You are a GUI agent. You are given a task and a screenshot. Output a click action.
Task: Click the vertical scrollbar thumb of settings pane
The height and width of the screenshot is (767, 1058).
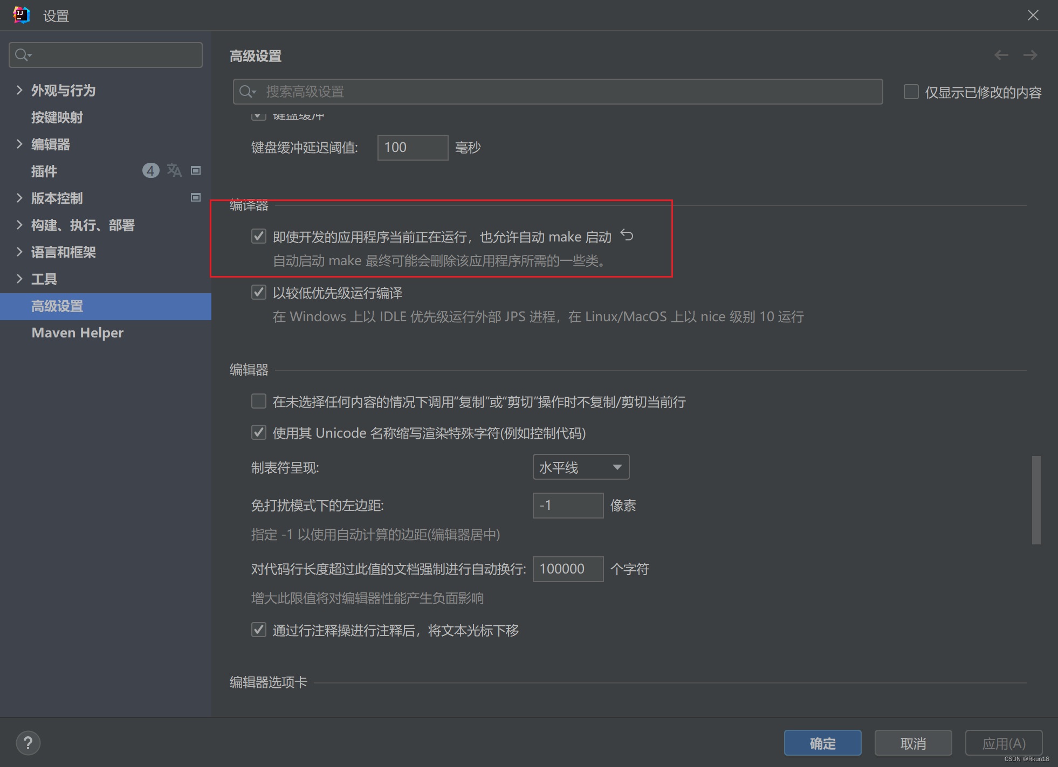pos(1036,500)
